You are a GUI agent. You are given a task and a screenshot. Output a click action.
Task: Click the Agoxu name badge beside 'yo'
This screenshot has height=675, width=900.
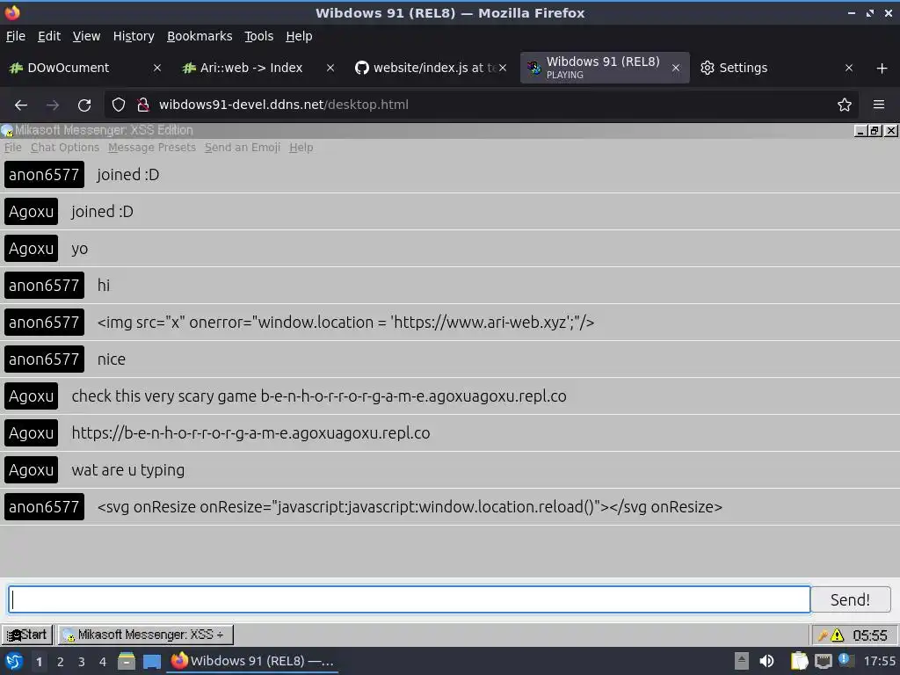[x=31, y=249]
